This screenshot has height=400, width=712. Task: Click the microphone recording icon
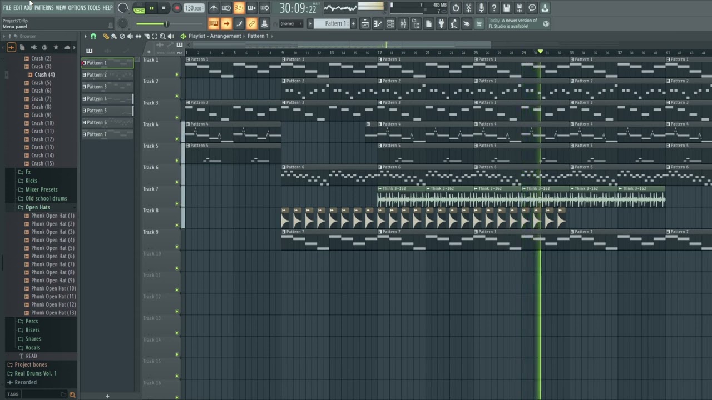(481, 8)
